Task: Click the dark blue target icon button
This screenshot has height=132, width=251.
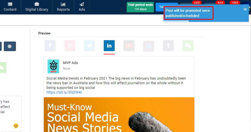Action: 10,46
